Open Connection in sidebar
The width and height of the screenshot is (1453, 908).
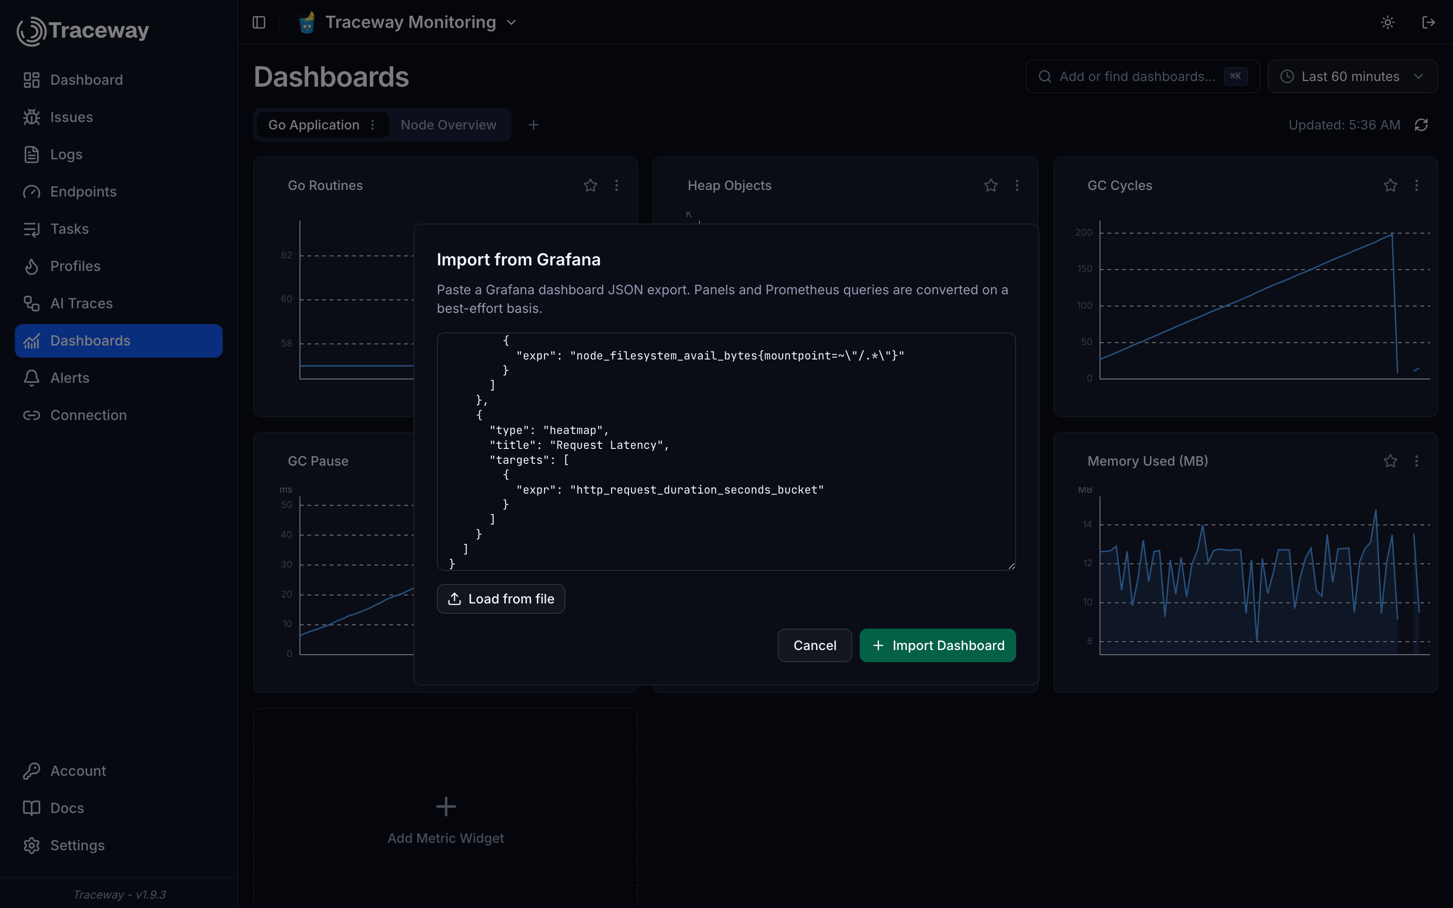(119, 415)
